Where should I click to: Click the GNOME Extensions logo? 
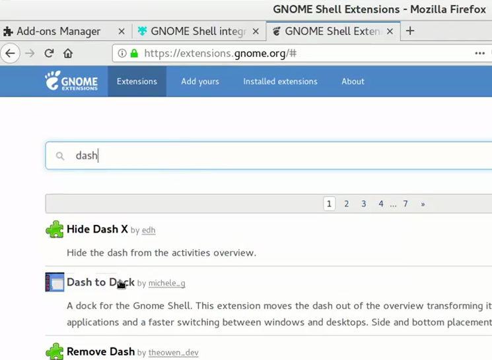[71, 81]
